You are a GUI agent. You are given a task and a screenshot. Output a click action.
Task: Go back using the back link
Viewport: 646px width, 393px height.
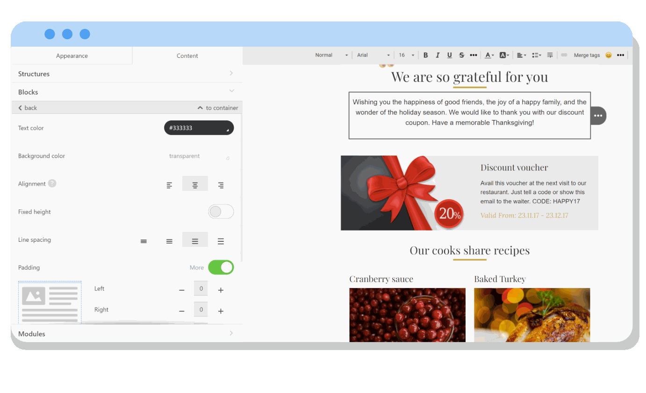pyautogui.click(x=28, y=108)
